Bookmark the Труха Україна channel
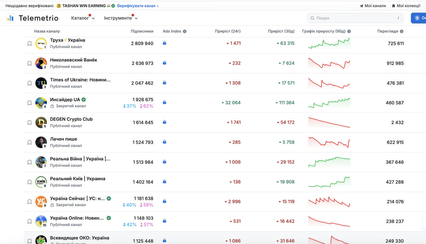Screen dimensions: 426x244 (x=30, y=44)
